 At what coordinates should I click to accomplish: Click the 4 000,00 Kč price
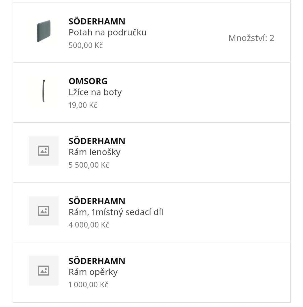tap(89, 225)
